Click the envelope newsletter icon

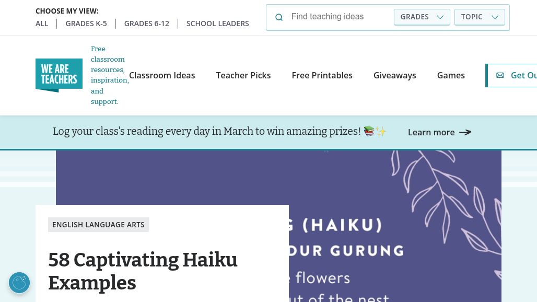click(500, 75)
